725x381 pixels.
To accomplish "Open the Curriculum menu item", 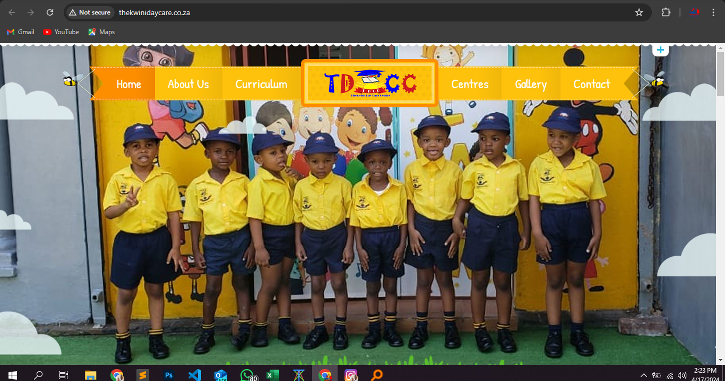I will coord(261,84).
